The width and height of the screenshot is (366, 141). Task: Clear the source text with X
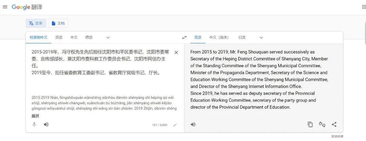tap(176, 52)
